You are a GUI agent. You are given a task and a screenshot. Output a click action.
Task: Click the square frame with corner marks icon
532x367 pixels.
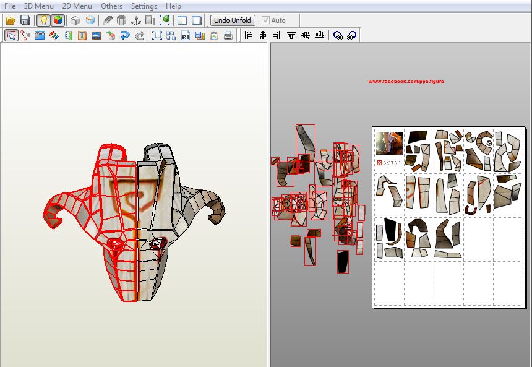click(x=157, y=35)
